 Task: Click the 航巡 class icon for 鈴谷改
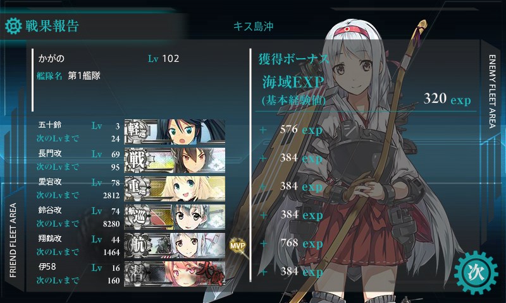click(137, 217)
